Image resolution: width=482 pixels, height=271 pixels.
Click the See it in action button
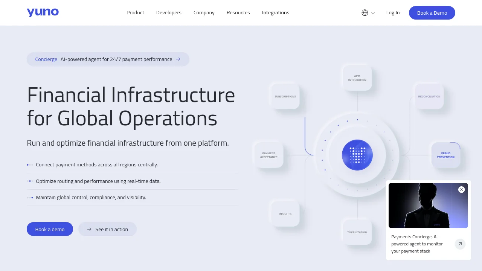click(x=107, y=229)
